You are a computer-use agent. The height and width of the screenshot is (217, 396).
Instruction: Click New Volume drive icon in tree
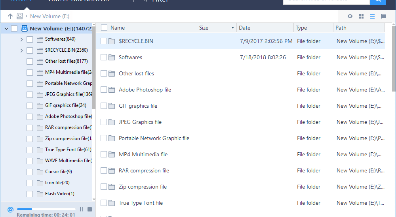pos(25,28)
